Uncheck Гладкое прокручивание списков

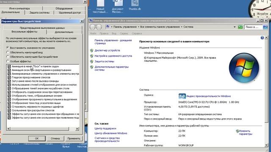pyautogui.click(x=9, y=77)
